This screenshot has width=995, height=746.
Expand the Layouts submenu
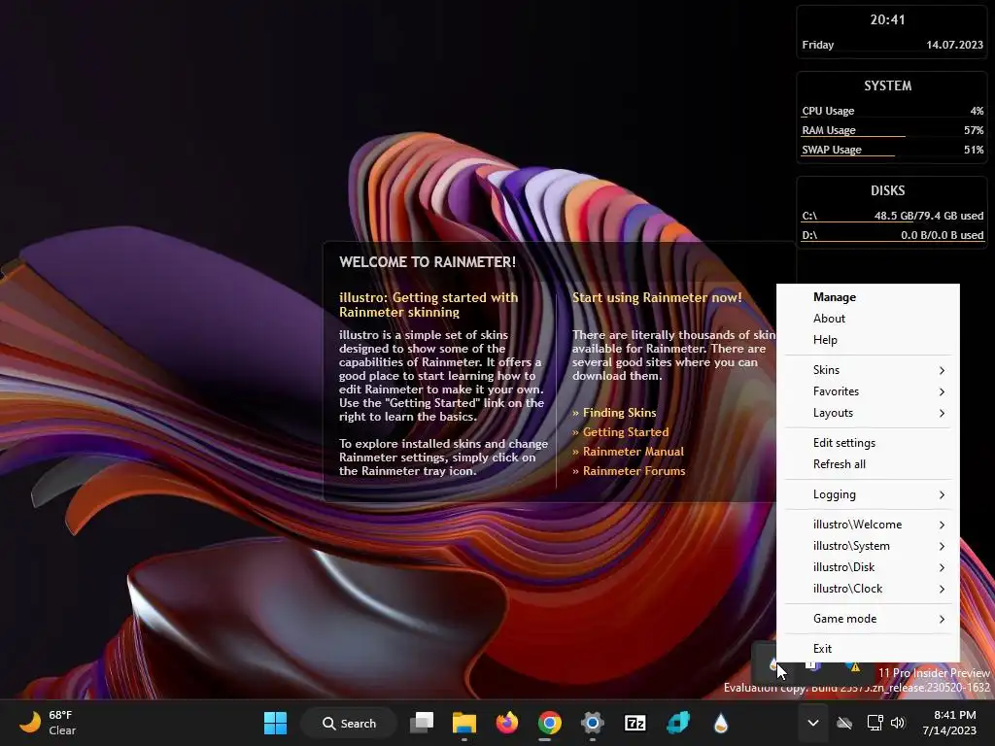coord(868,413)
